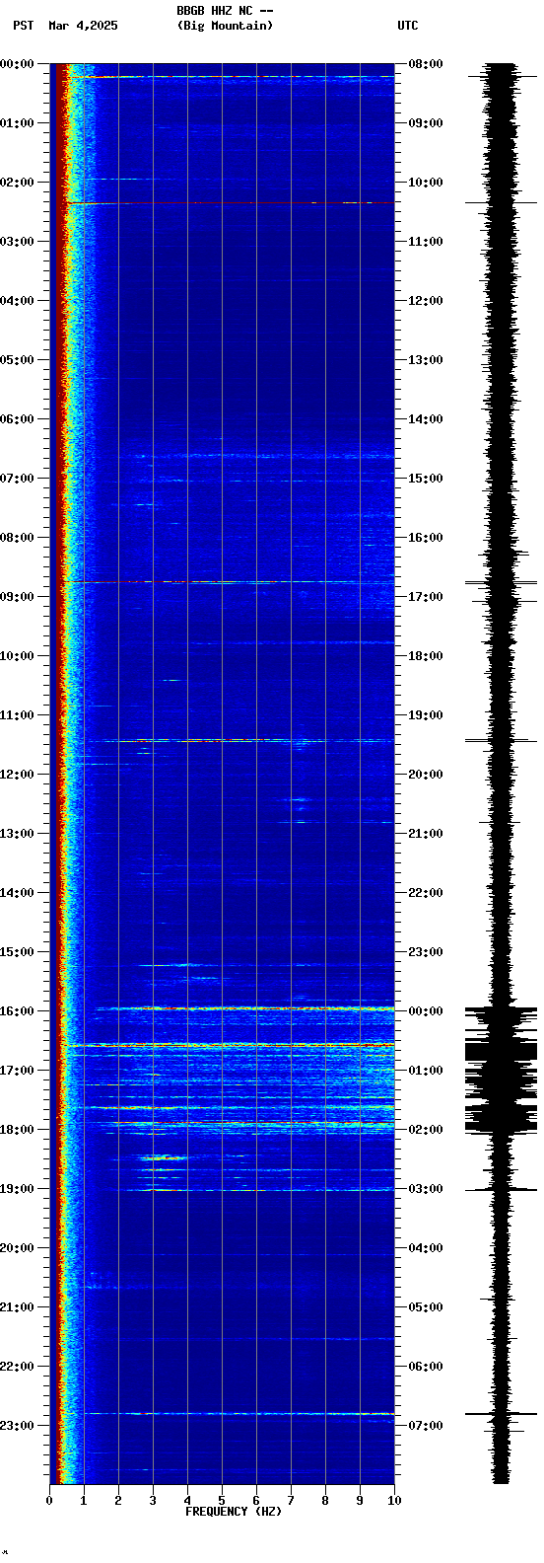Click the 17:00 label on PST axis
This screenshot has width=544, height=1563.
pyautogui.click(x=18, y=1071)
